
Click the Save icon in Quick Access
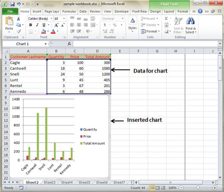pos(12,4)
